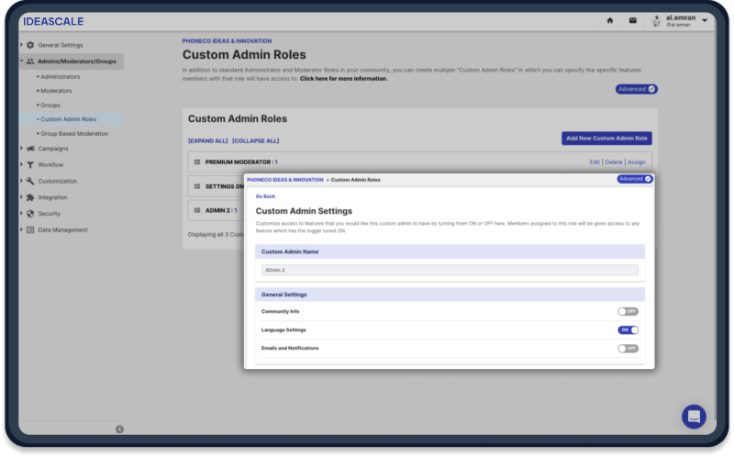
Task: Click the ADMIN 2 role row title
Action: 218,211
